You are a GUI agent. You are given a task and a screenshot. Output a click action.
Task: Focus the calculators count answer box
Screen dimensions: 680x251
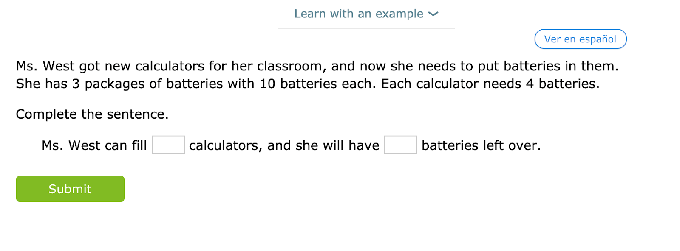coord(168,145)
